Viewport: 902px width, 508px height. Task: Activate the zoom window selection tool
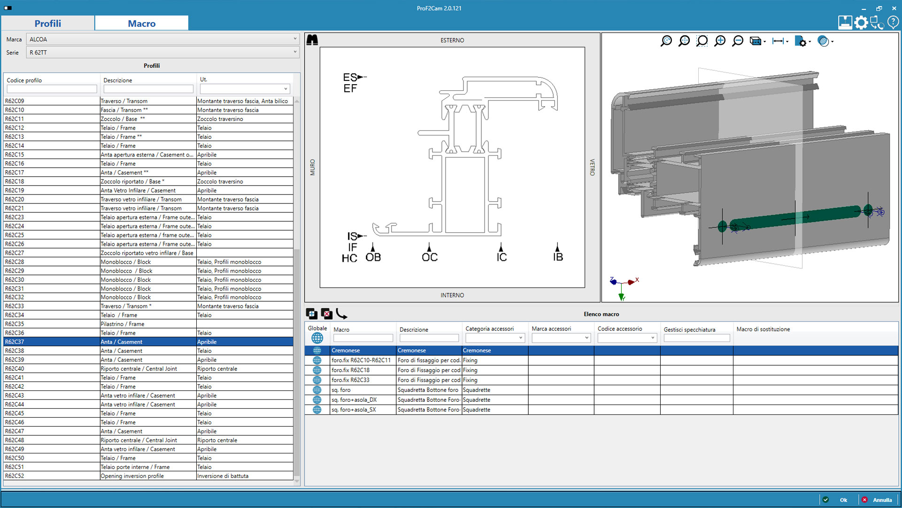pyautogui.click(x=702, y=41)
